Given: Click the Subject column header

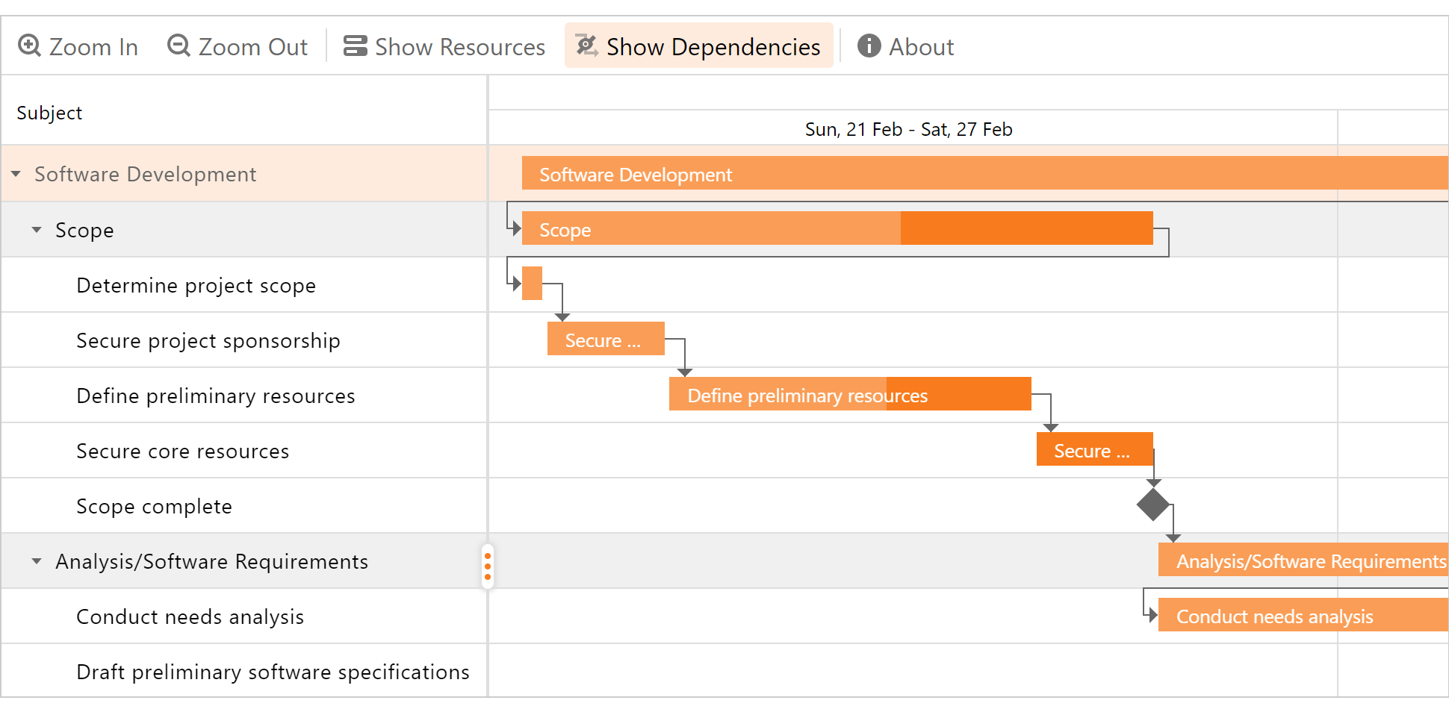Looking at the screenshot, I should [x=49, y=112].
